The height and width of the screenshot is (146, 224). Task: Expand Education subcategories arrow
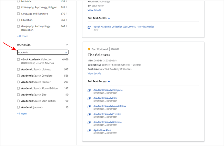pyautogui.click(x=67, y=20)
